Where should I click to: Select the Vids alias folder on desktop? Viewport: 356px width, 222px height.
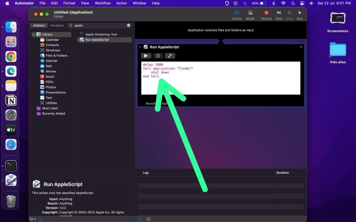[x=338, y=50]
